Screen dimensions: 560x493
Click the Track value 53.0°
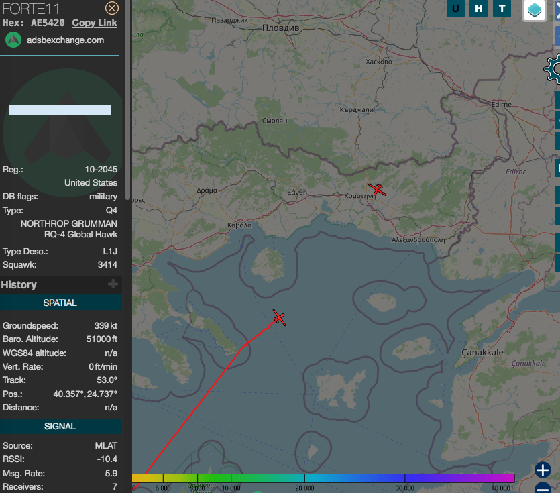coord(107,380)
